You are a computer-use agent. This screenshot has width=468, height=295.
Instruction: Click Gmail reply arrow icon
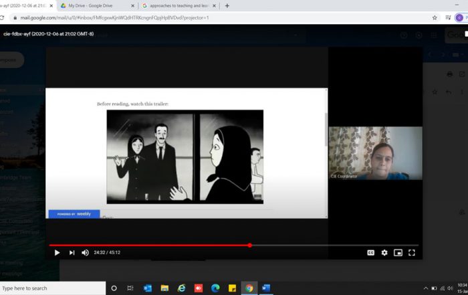tap(449, 92)
